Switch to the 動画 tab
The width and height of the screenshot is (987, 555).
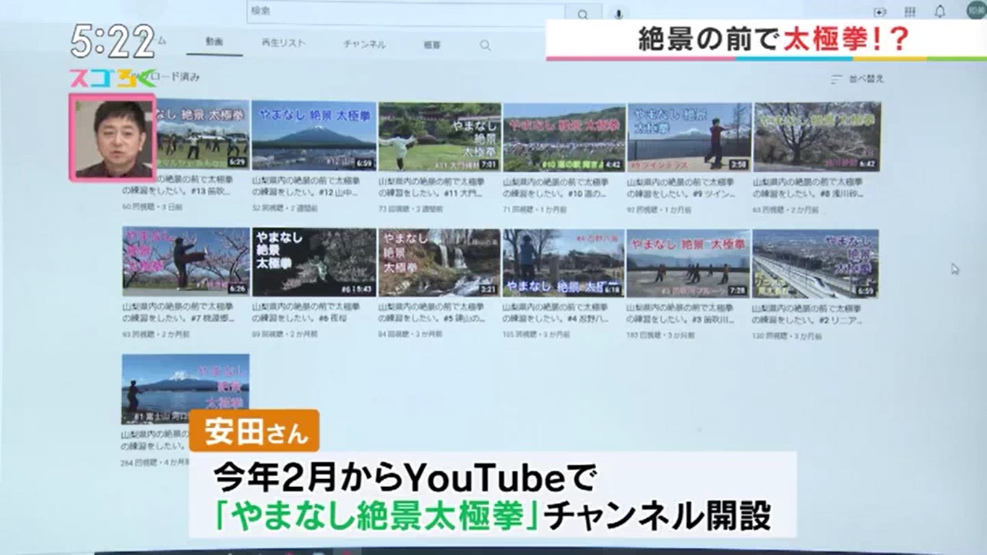pyautogui.click(x=215, y=42)
